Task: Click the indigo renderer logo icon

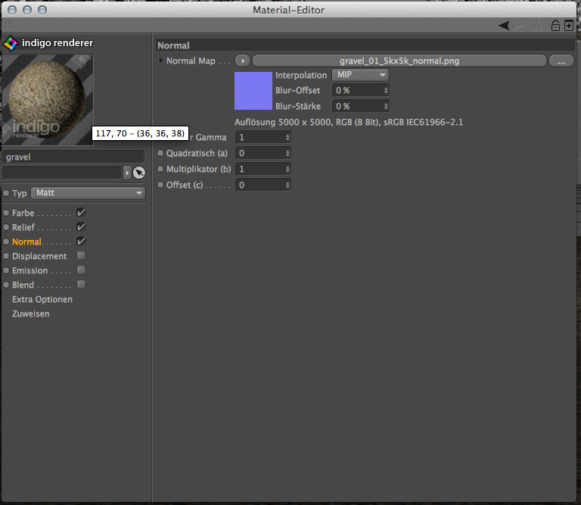Action: click(10, 43)
